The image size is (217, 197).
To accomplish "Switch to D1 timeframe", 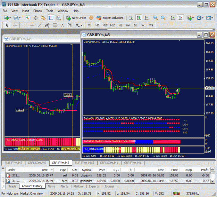I will point(135,25).
